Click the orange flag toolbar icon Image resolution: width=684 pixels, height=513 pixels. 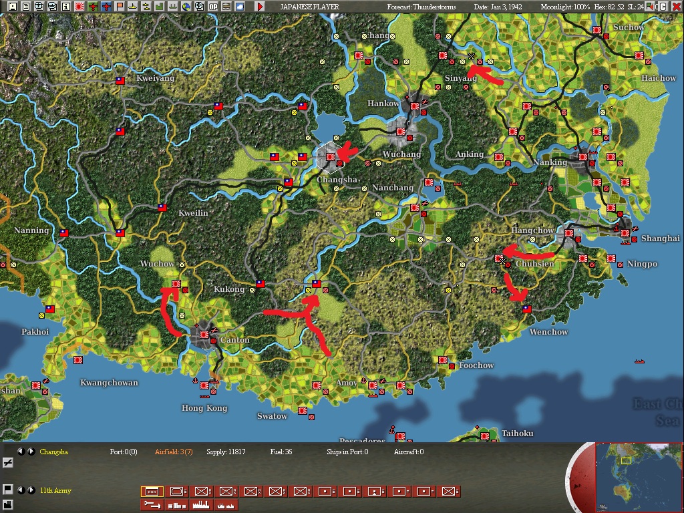coord(120,7)
